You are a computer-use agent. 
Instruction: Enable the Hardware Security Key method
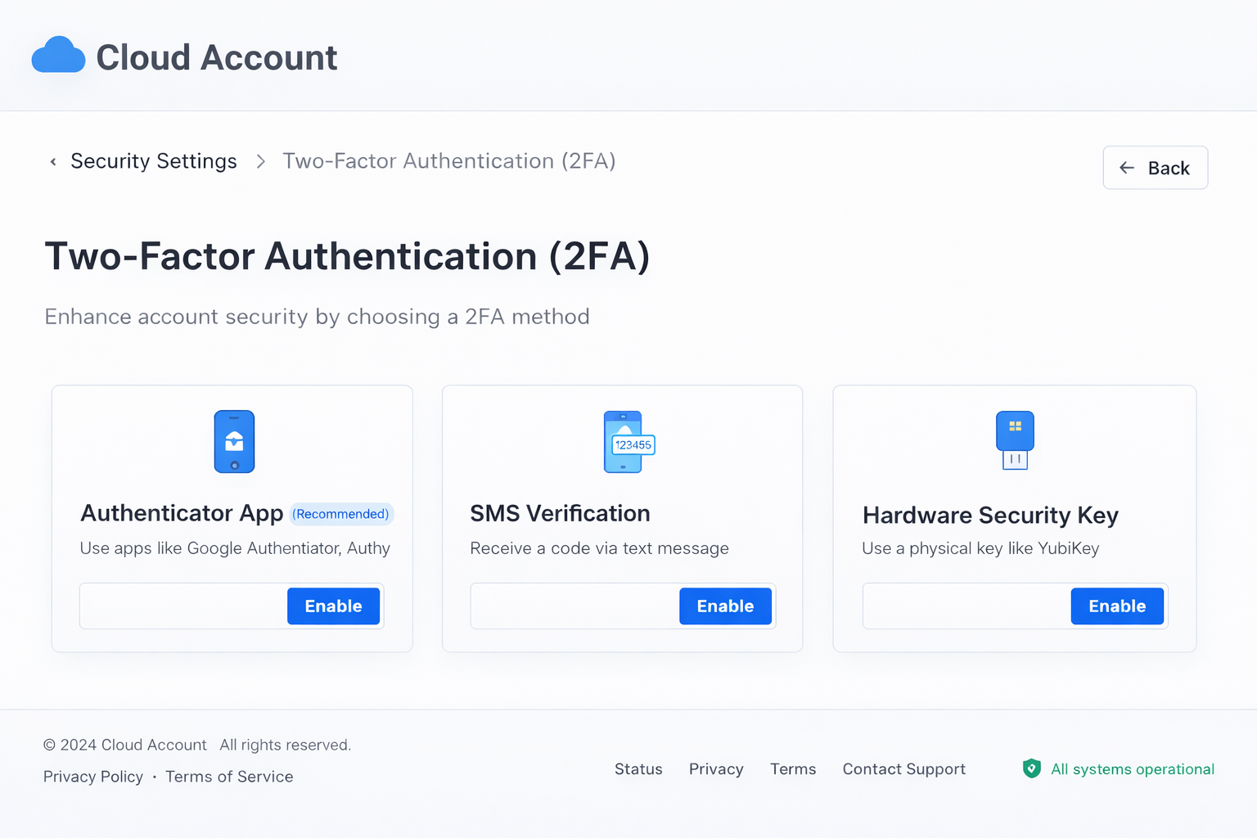1116,606
